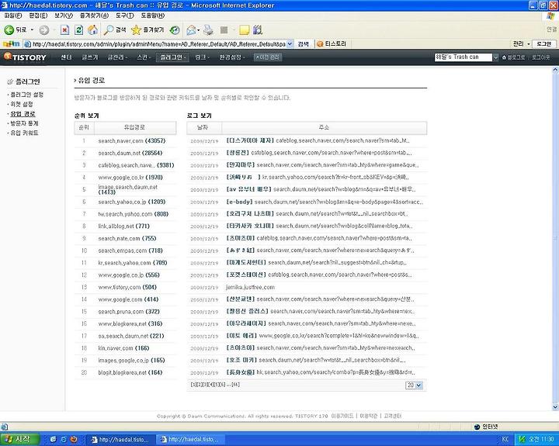Click the green V tray icon

tap(522, 439)
